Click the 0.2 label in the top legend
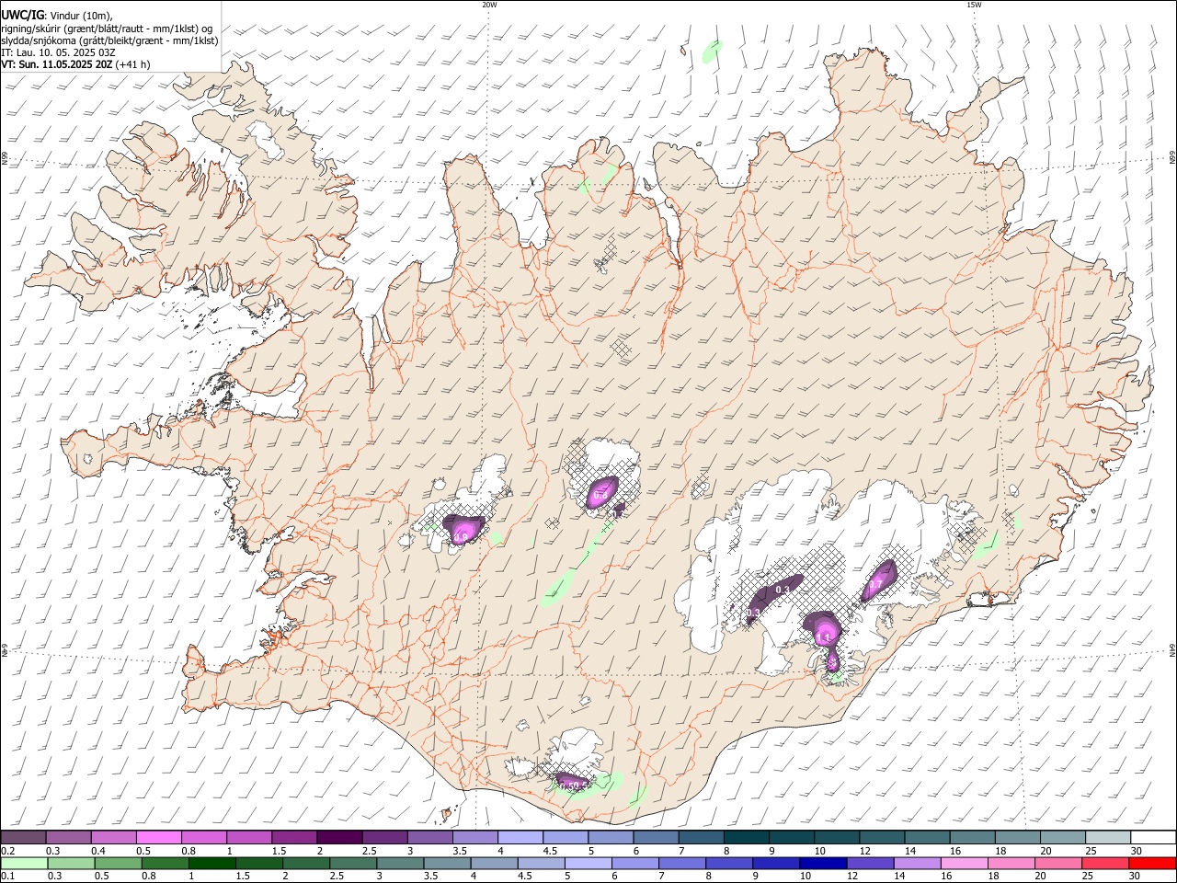This screenshot has width=1177, height=883. pyautogui.click(x=6, y=851)
